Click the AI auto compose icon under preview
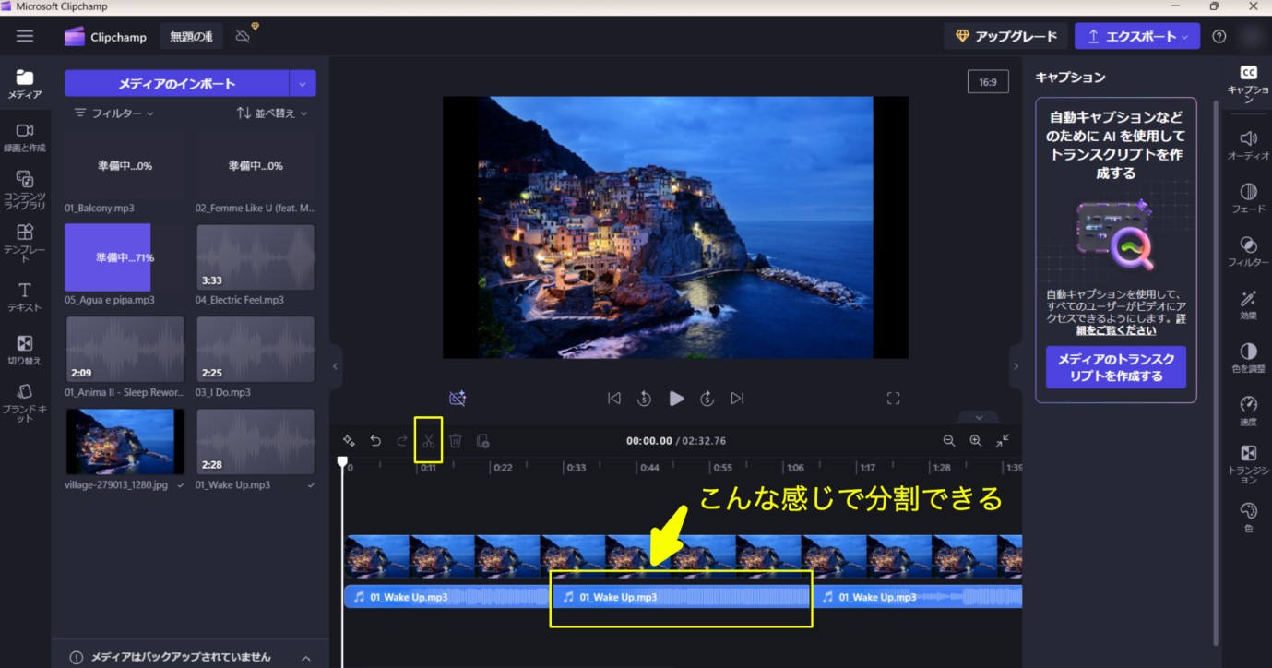Screen dimensions: 1272x668 point(458,398)
